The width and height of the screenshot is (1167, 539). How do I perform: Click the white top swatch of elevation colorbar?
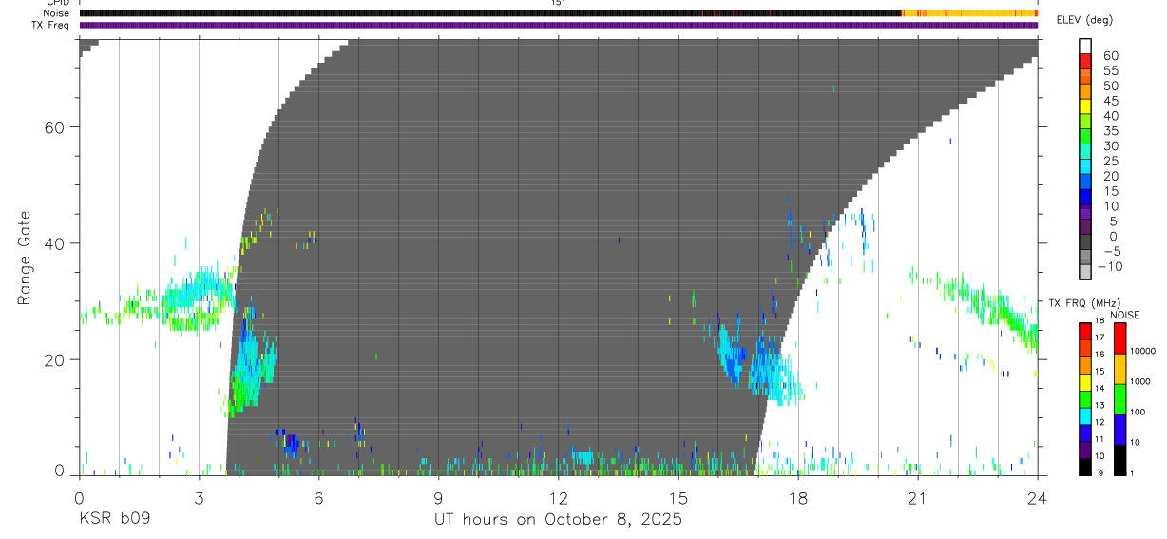(x=1085, y=46)
